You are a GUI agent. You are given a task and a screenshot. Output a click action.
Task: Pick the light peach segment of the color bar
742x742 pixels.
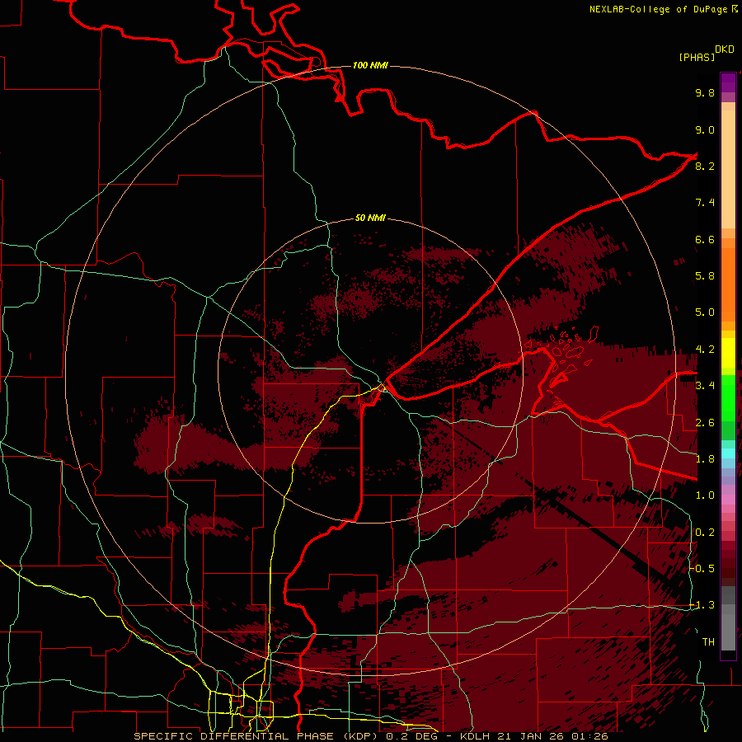(728, 171)
